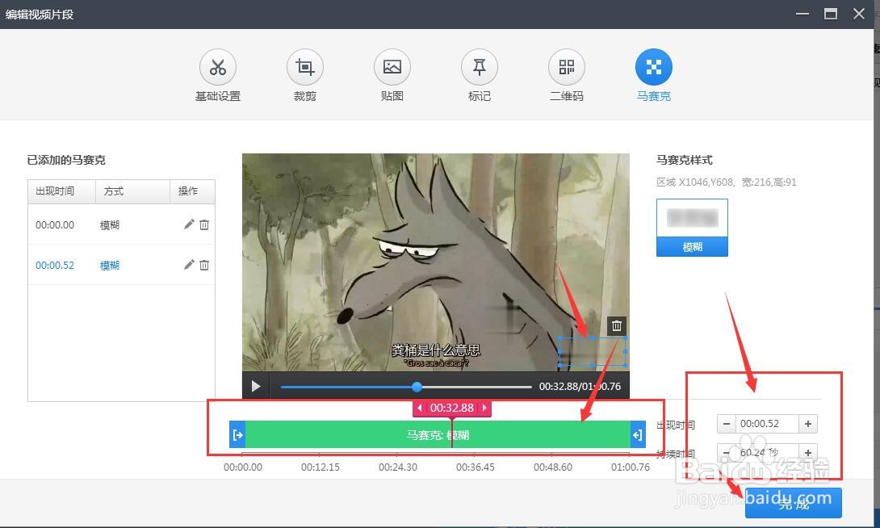The height and width of the screenshot is (528, 880).
Task: Click the mosaic clip end handle
Action: click(637, 435)
